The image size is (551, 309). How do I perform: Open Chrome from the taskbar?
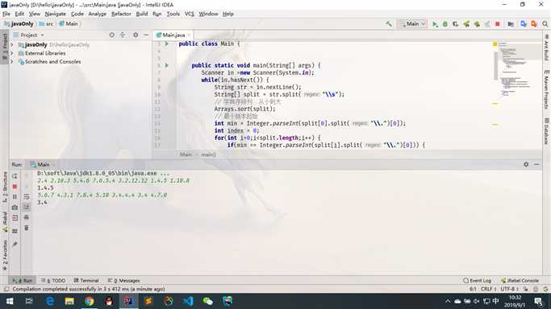coord(89,301)
